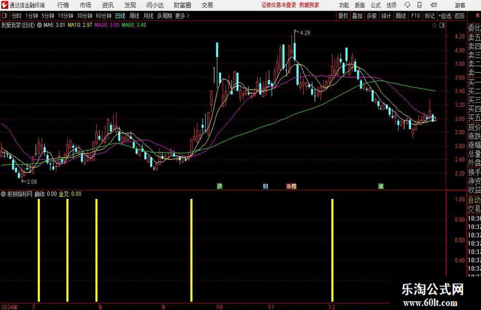Click the 4.29 high price label

pos(305,33)
